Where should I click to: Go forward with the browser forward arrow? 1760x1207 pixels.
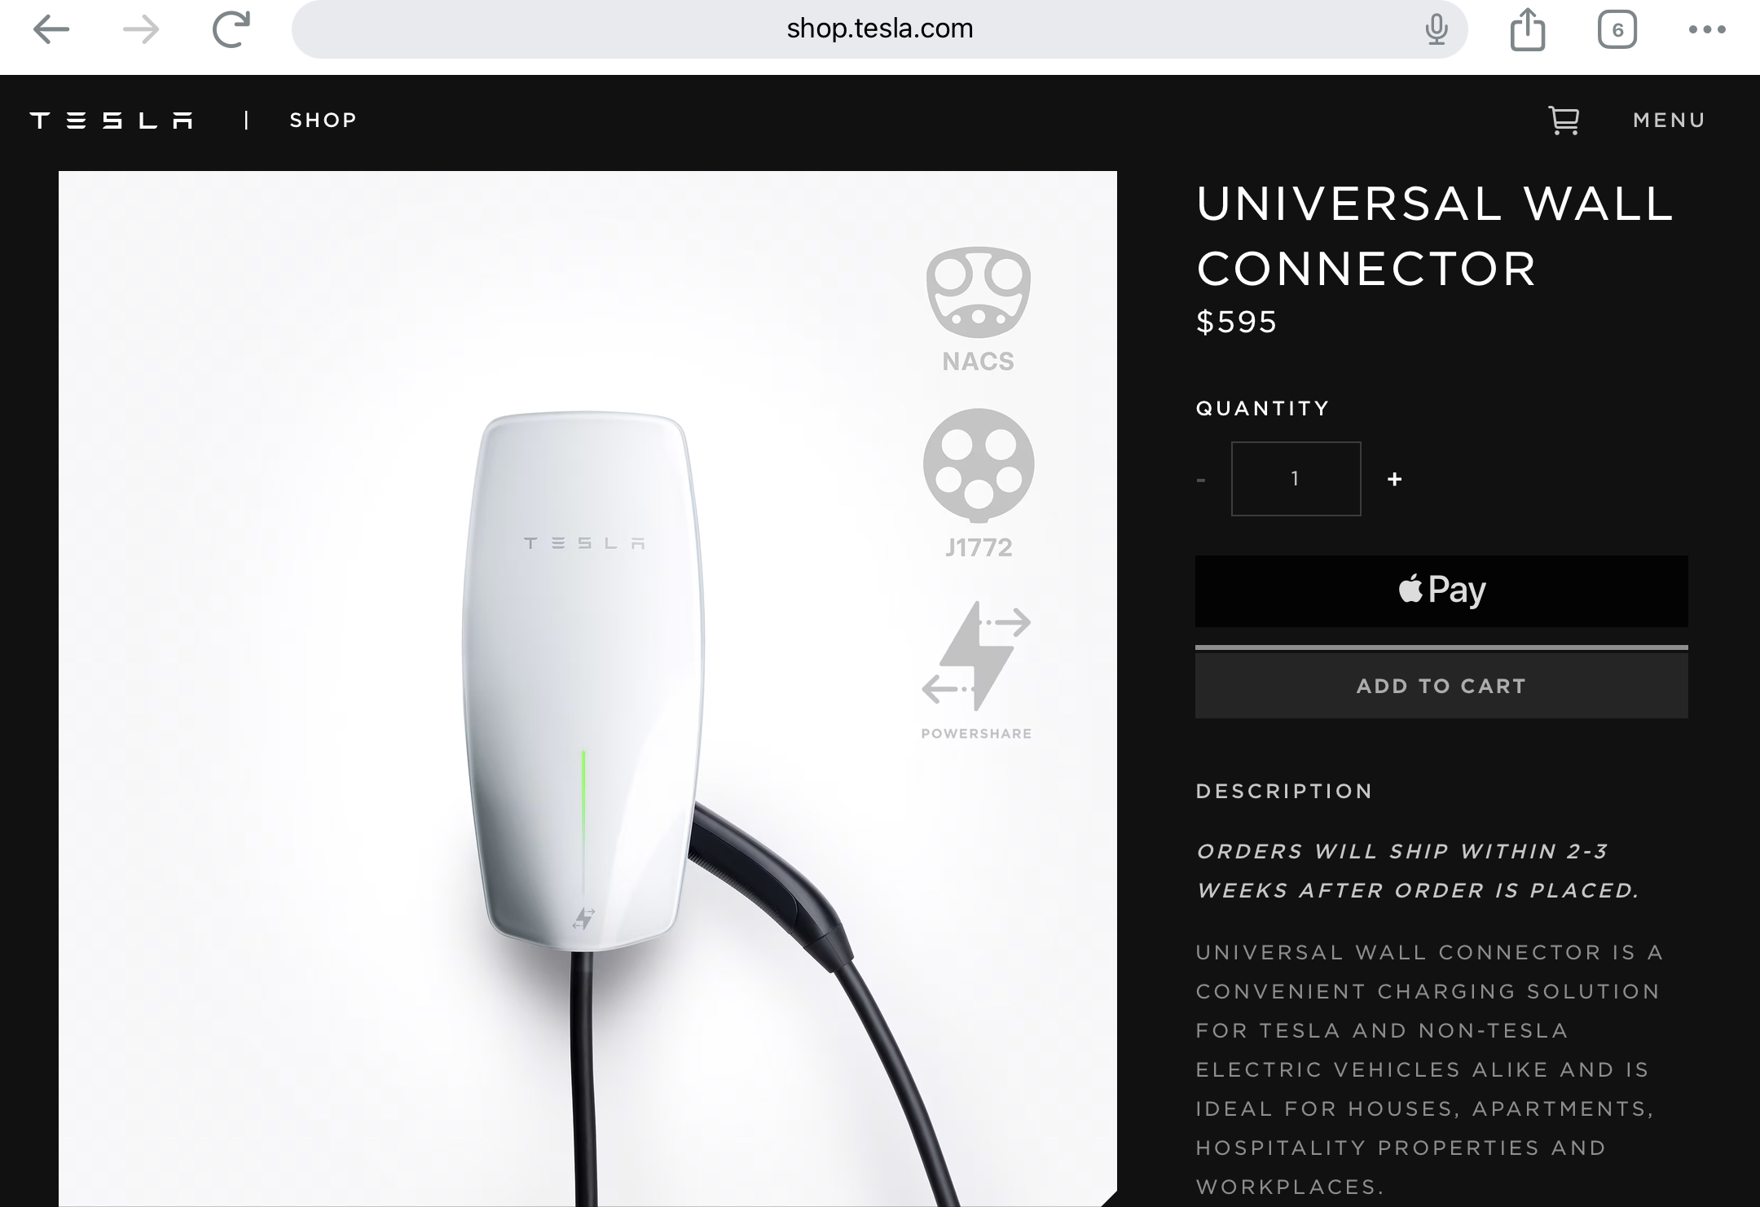[x=141, y=30]
